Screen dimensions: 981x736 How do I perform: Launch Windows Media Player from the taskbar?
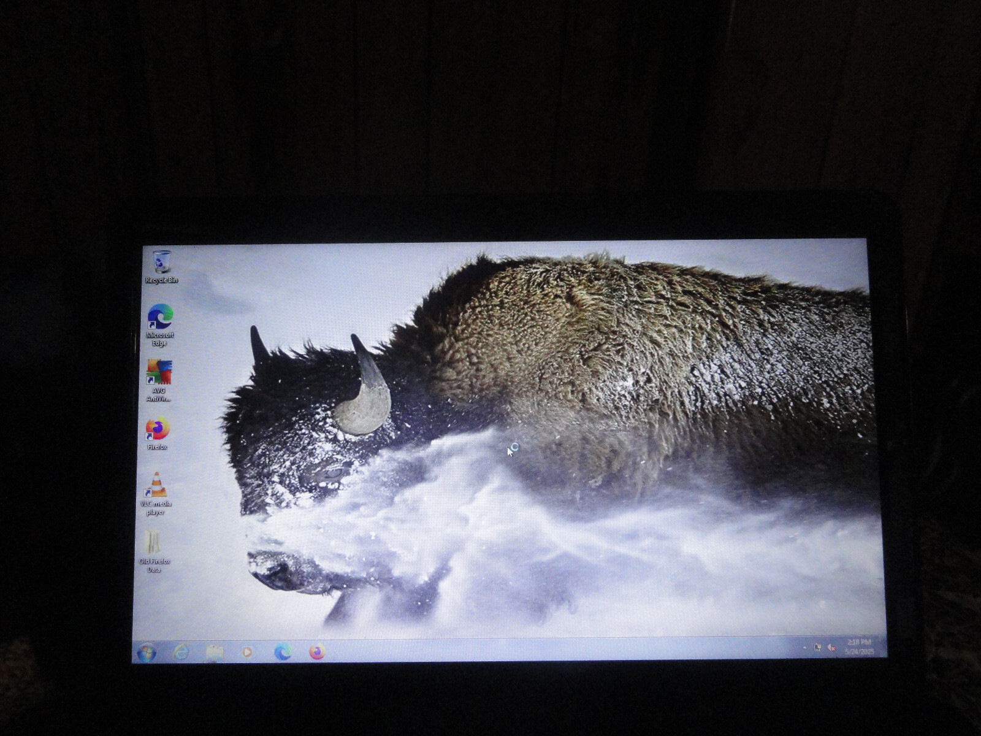[x=247, y=652]
